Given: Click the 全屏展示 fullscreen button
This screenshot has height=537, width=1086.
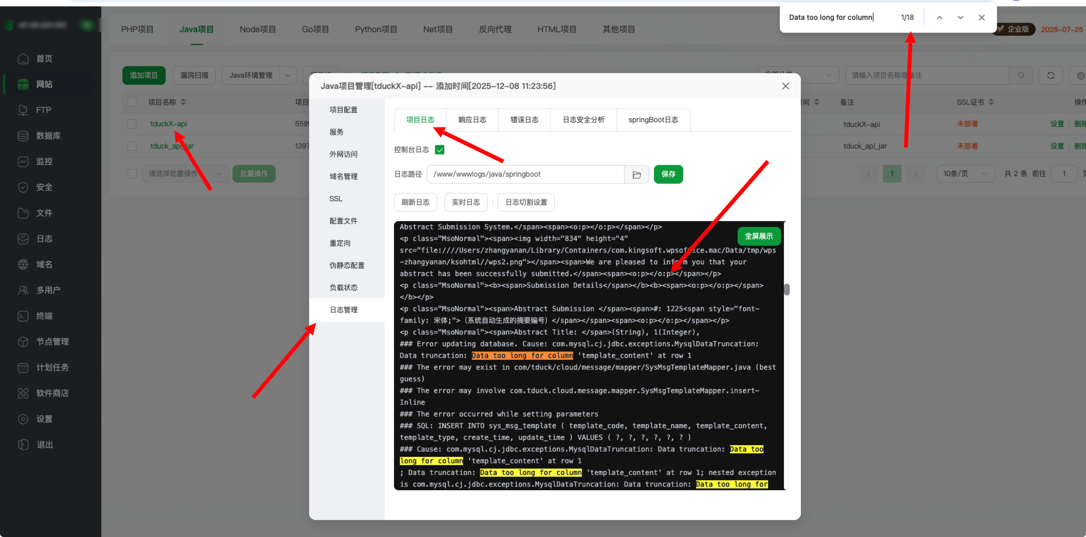Looking at the screenshot, I should coord(759,236).
